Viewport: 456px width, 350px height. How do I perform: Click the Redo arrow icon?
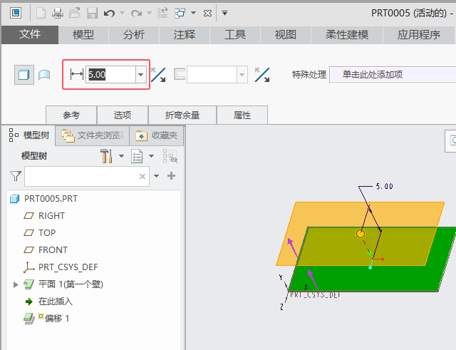tap(136, 13)
